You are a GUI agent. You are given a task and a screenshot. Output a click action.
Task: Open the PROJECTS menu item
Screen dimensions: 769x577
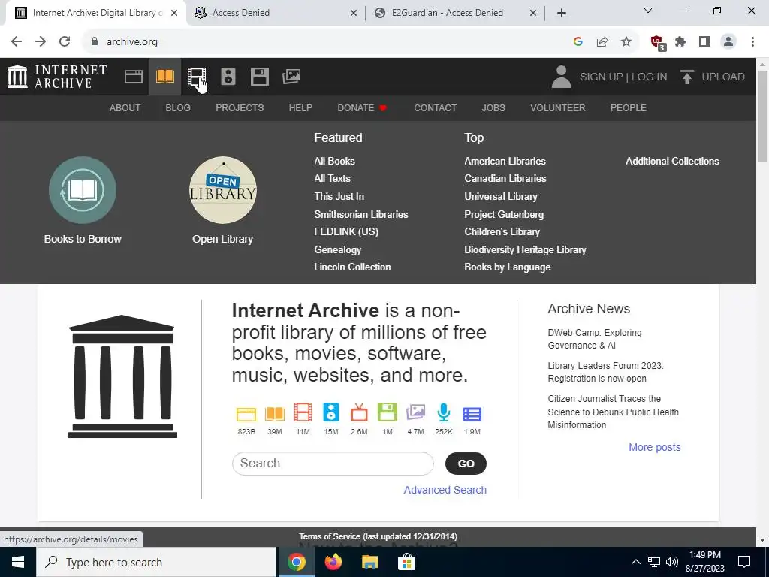[240, 108]
